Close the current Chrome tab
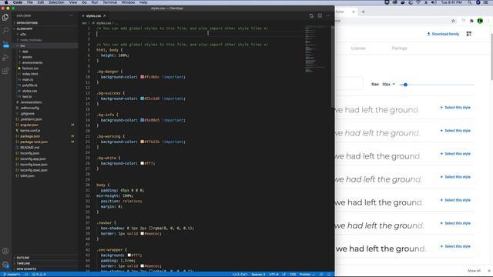The height and width of the screenshot is (277, 493). (354, 12)
